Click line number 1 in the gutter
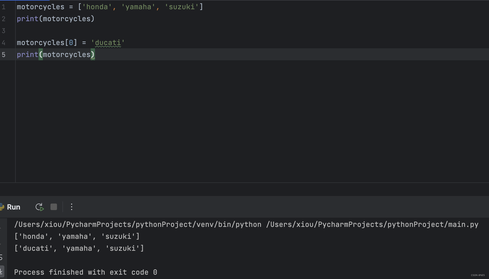 [4, 7]
